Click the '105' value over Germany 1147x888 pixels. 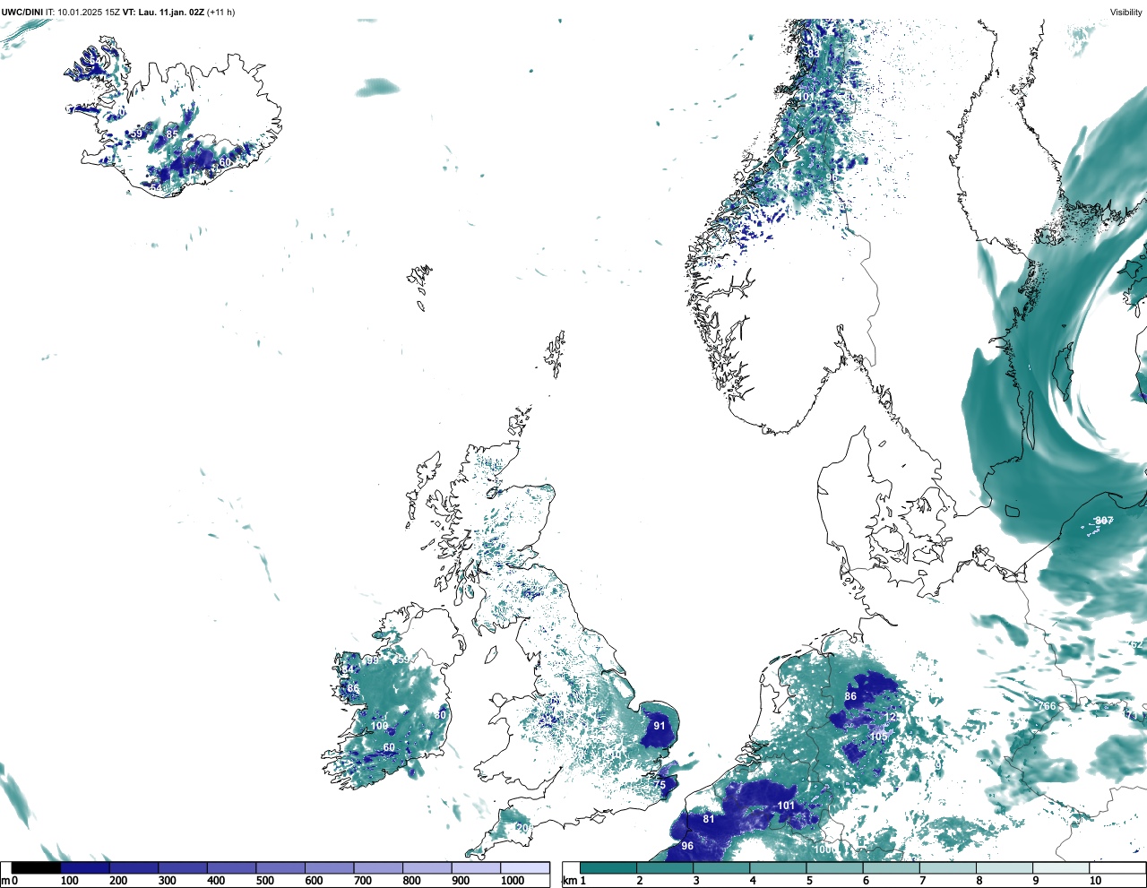[879, 737]
